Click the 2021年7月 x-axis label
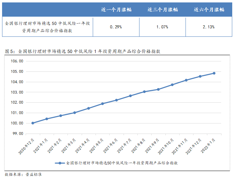This screenshot has height=179, width=235. [x=125, y=146]
